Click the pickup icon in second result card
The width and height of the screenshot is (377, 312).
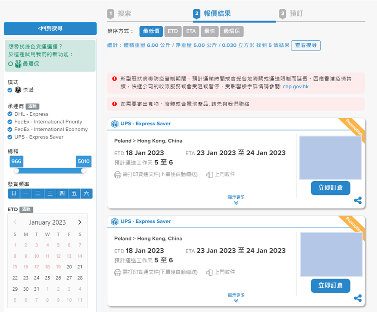(209, 273)
